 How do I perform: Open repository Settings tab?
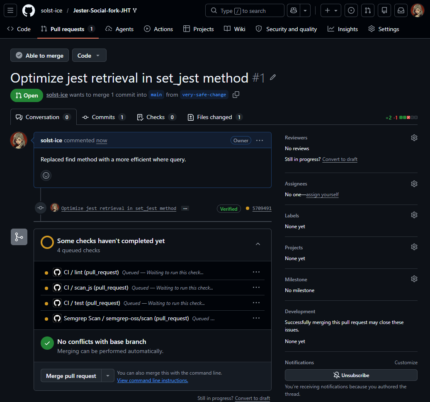tap(384, 29)
